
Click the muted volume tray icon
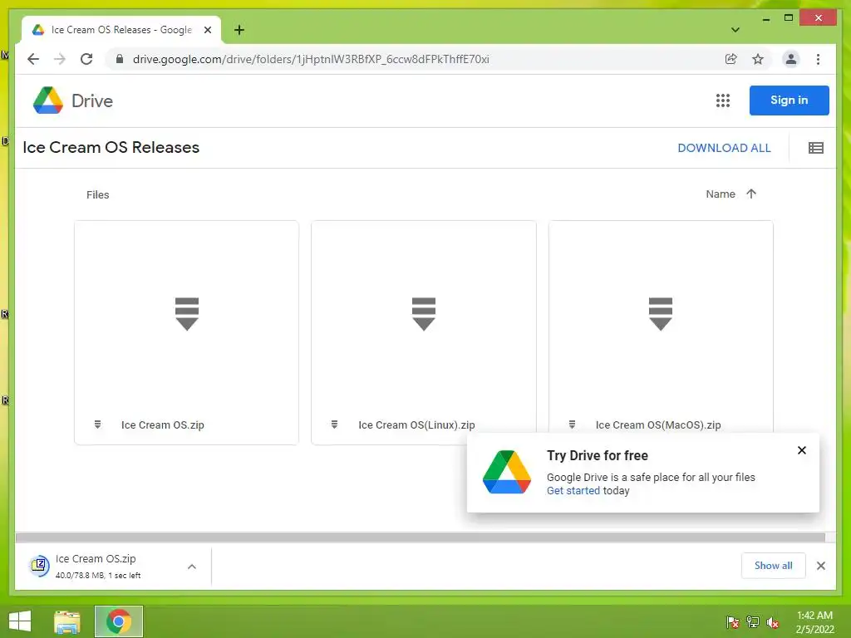pos(773,622)
